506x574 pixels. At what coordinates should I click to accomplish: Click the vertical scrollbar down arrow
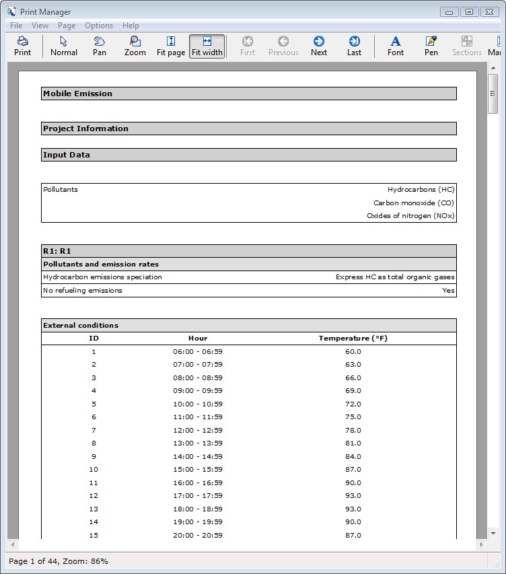[493, 534]
